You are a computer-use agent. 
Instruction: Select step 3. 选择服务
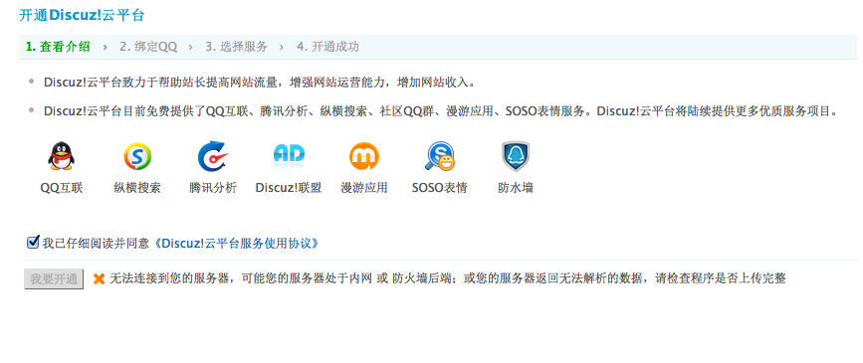[x=237, y=47]
